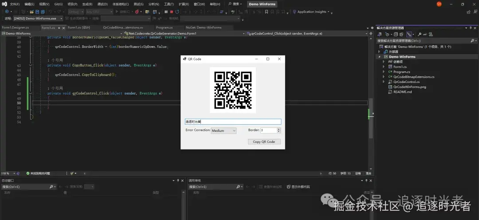This screenshot has width=479, height=220.
Task: Click the Navigate Backward arrow icon
Action: pyautogui.click(x=7, y=12)
